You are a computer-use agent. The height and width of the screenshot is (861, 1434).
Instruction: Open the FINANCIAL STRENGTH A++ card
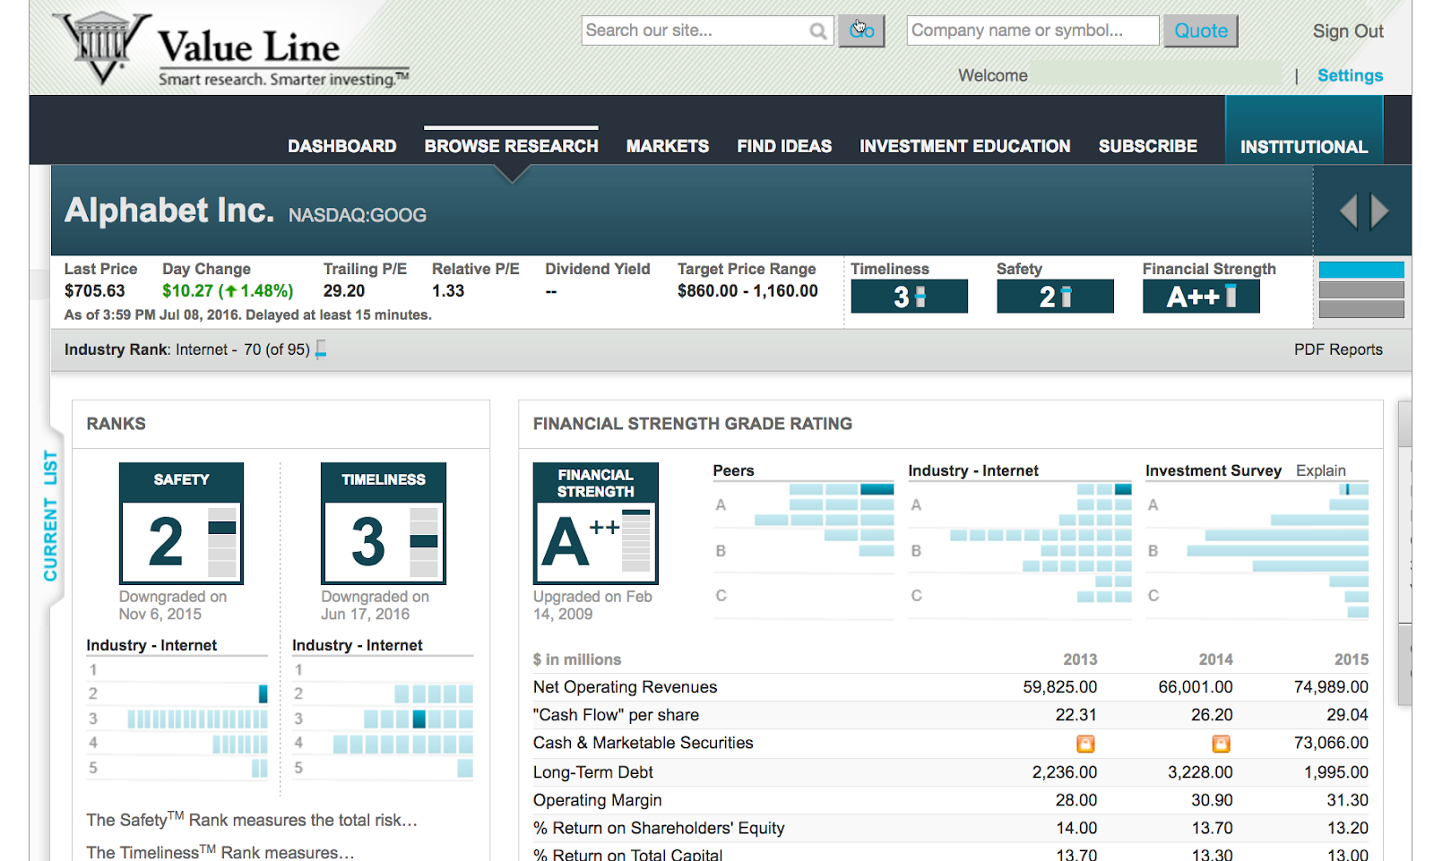(x=596, y=523)
